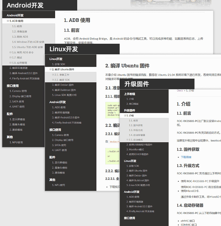Open '1.4. Windows下的 ADB 安装' entry

tap(28, 42)
